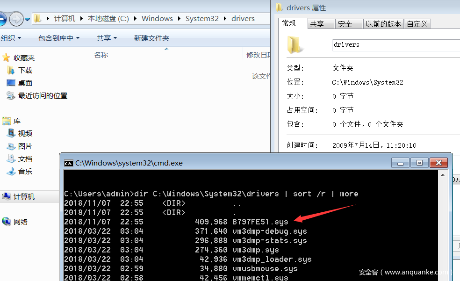Switch to the 以前的版本 tab
Image resolution: width=460 pixels, height=281 pixels.
[x=383, y=24]
